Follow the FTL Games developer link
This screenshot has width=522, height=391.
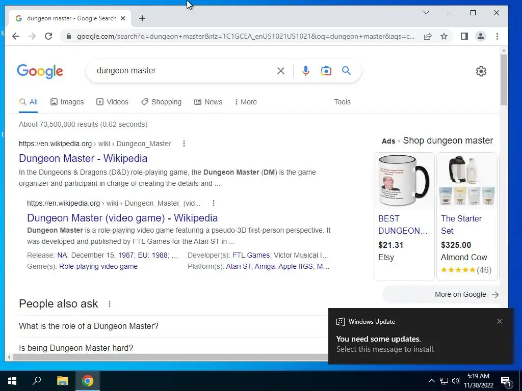tap(251, 255)
